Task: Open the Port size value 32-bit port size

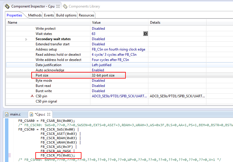Action: pos(103,75)
